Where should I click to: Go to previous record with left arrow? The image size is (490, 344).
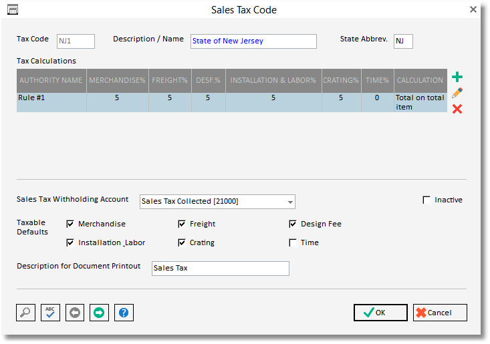click(75, 313)
